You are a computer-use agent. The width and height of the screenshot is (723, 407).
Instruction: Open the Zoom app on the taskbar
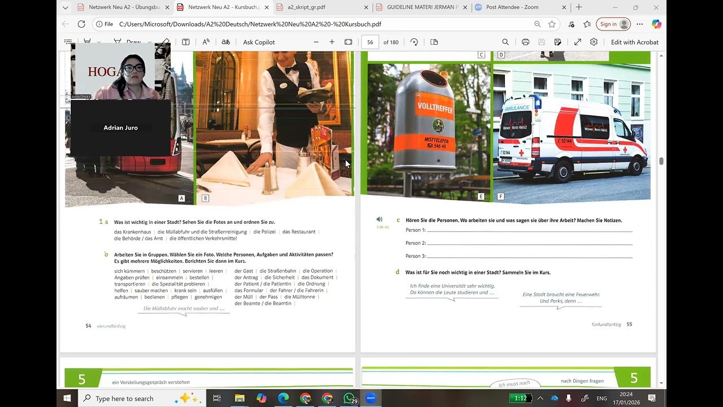coord(371,398)
